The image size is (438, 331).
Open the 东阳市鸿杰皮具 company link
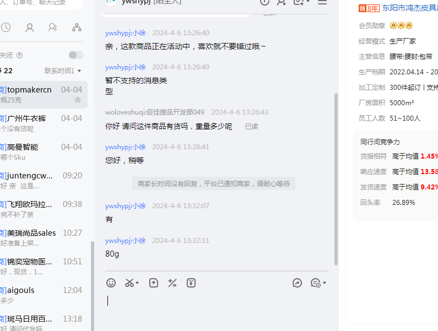(410, 8)
